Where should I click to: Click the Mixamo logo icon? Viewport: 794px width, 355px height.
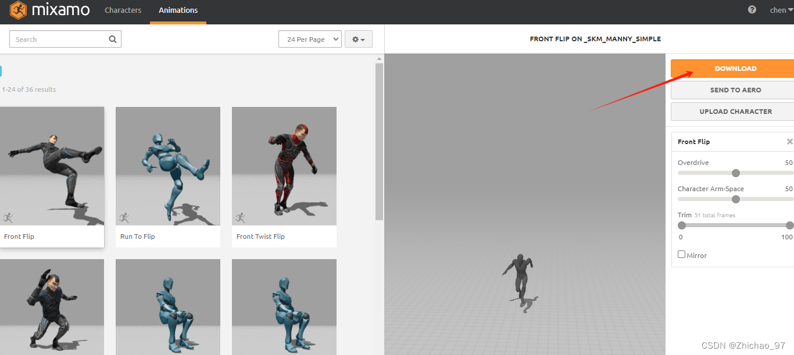(18, 10)
